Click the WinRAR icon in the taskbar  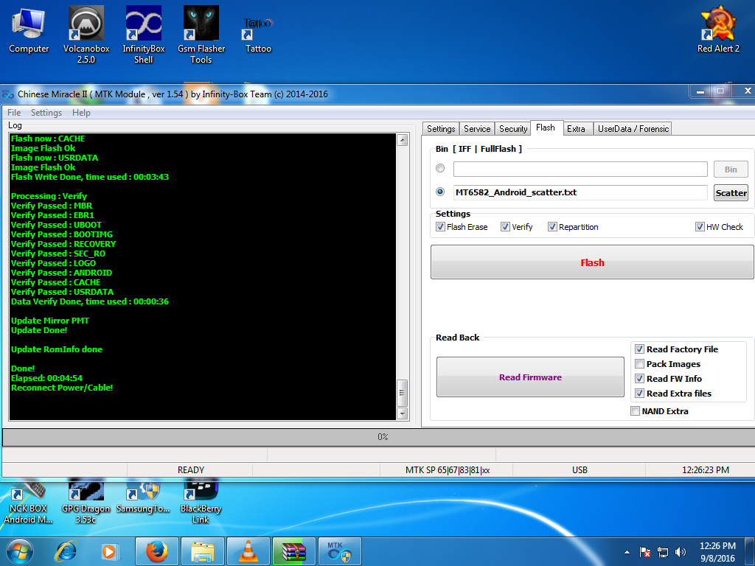click(293, 551)
